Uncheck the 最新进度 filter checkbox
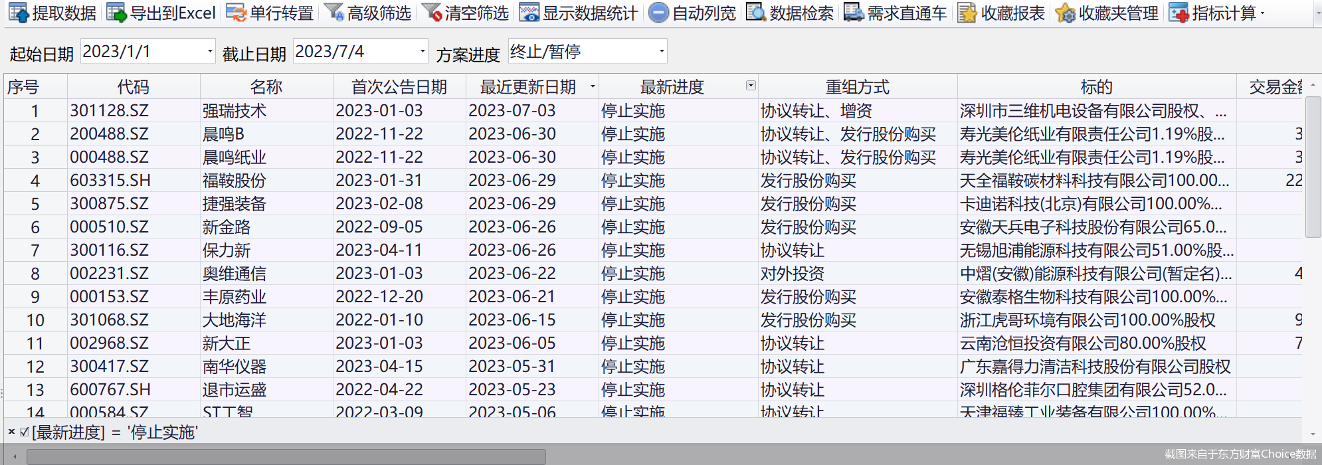 click(x=25, y=432)
